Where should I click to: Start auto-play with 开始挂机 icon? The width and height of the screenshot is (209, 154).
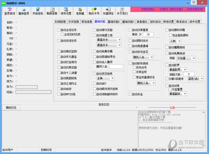pyautogui.click(x=38, y=11)
